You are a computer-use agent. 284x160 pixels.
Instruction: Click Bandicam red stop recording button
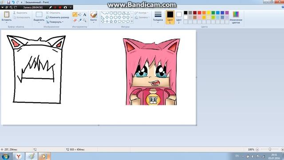[60, 7]
